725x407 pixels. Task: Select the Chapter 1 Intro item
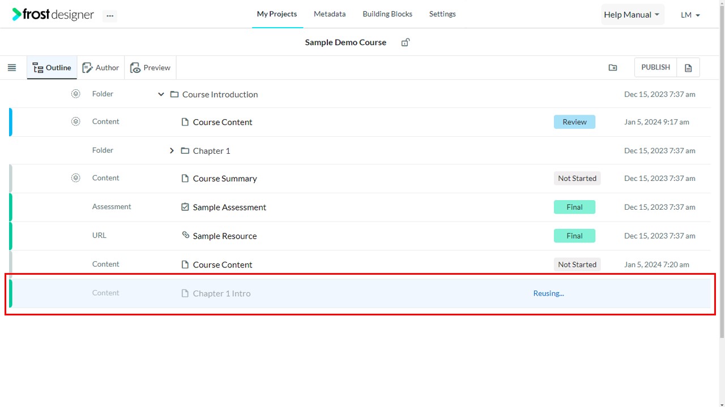point(221,293)
